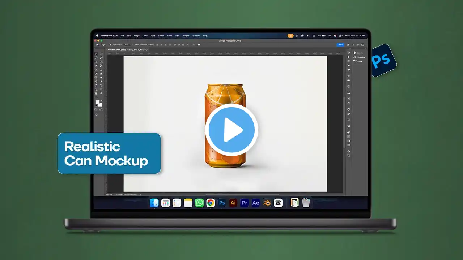Open Illustrator from the Dock
Screen dimensions: 463x260
pos(233,203)
